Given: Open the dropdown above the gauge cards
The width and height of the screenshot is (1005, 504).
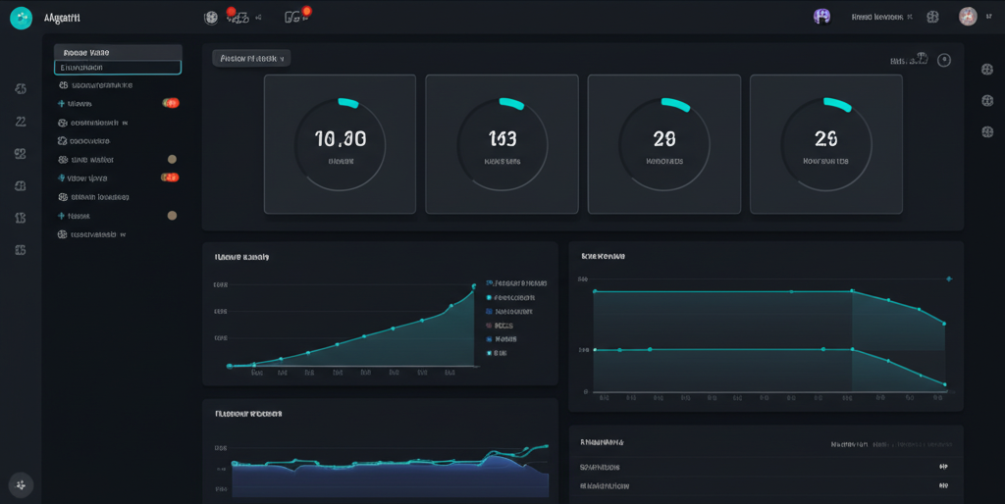Looking at the screenshot, I should click(x=250, y=59).
